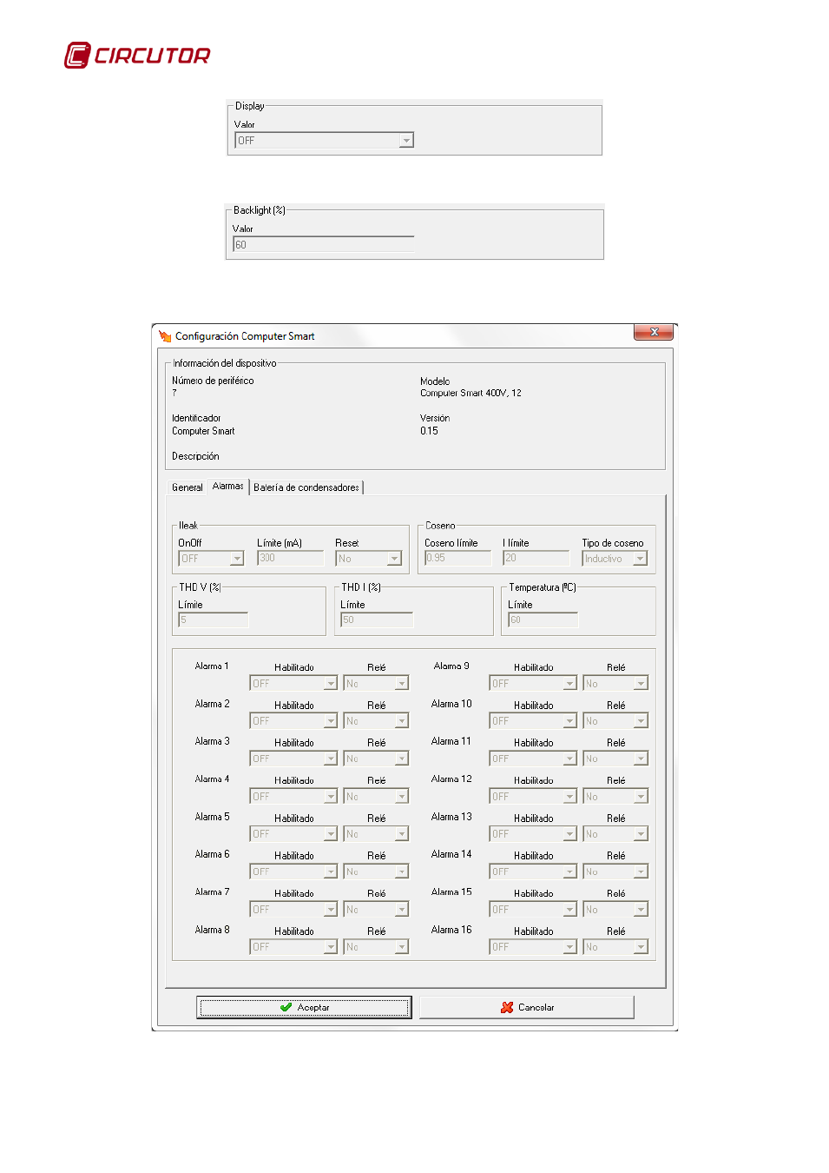
Task: Open Alarma 5 Habilitado dropdown
Action: pos(293,834)
